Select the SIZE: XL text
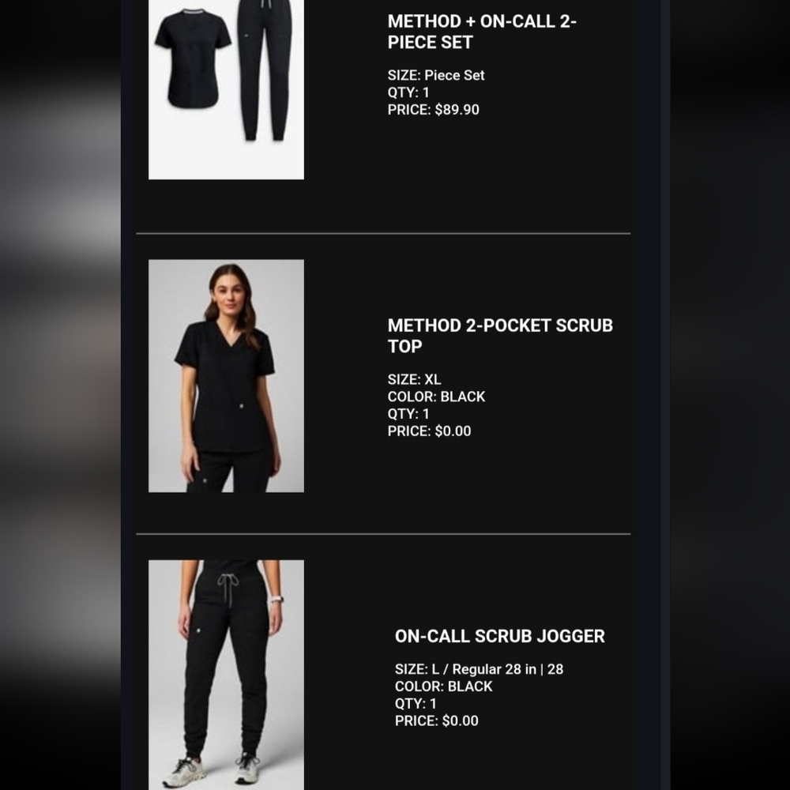The height and width of the screenshot is (790, 790). pyautogui.click(x=414, y=379)
